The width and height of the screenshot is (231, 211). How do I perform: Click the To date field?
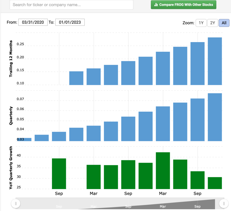pos(70,22)
